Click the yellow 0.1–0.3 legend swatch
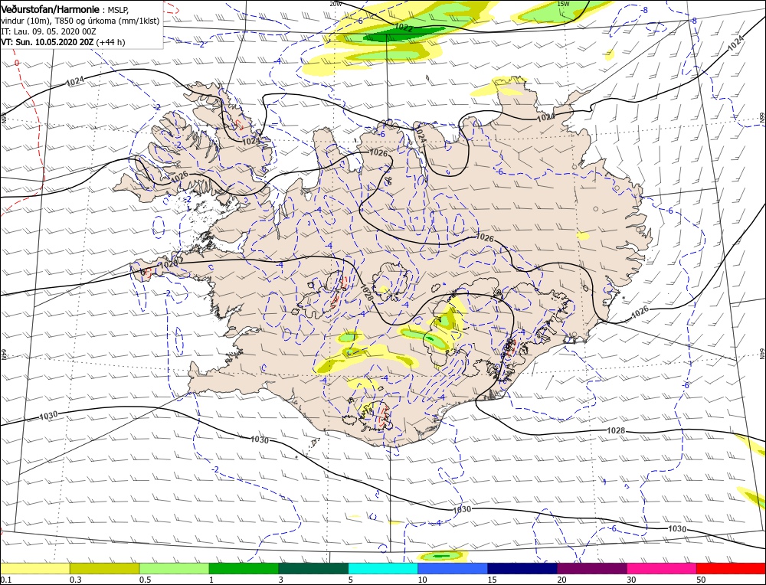The width and height of the screenshot is (766, 585). (x=34, y=568)
